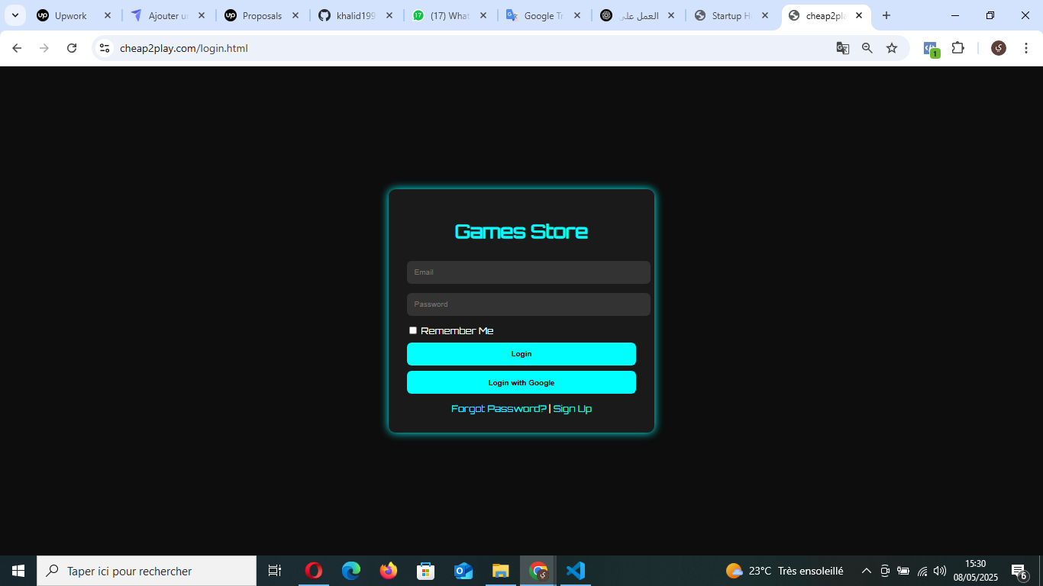Open the Forgot Password? link
The height and width of the screenshot is (586, 1043).
[x=499, y=409]
